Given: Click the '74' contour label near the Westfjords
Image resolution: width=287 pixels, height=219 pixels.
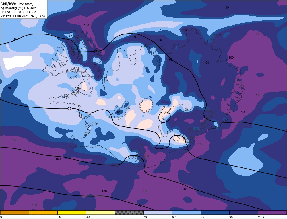Looking at the screenshot, I should [x=96, y=52].
